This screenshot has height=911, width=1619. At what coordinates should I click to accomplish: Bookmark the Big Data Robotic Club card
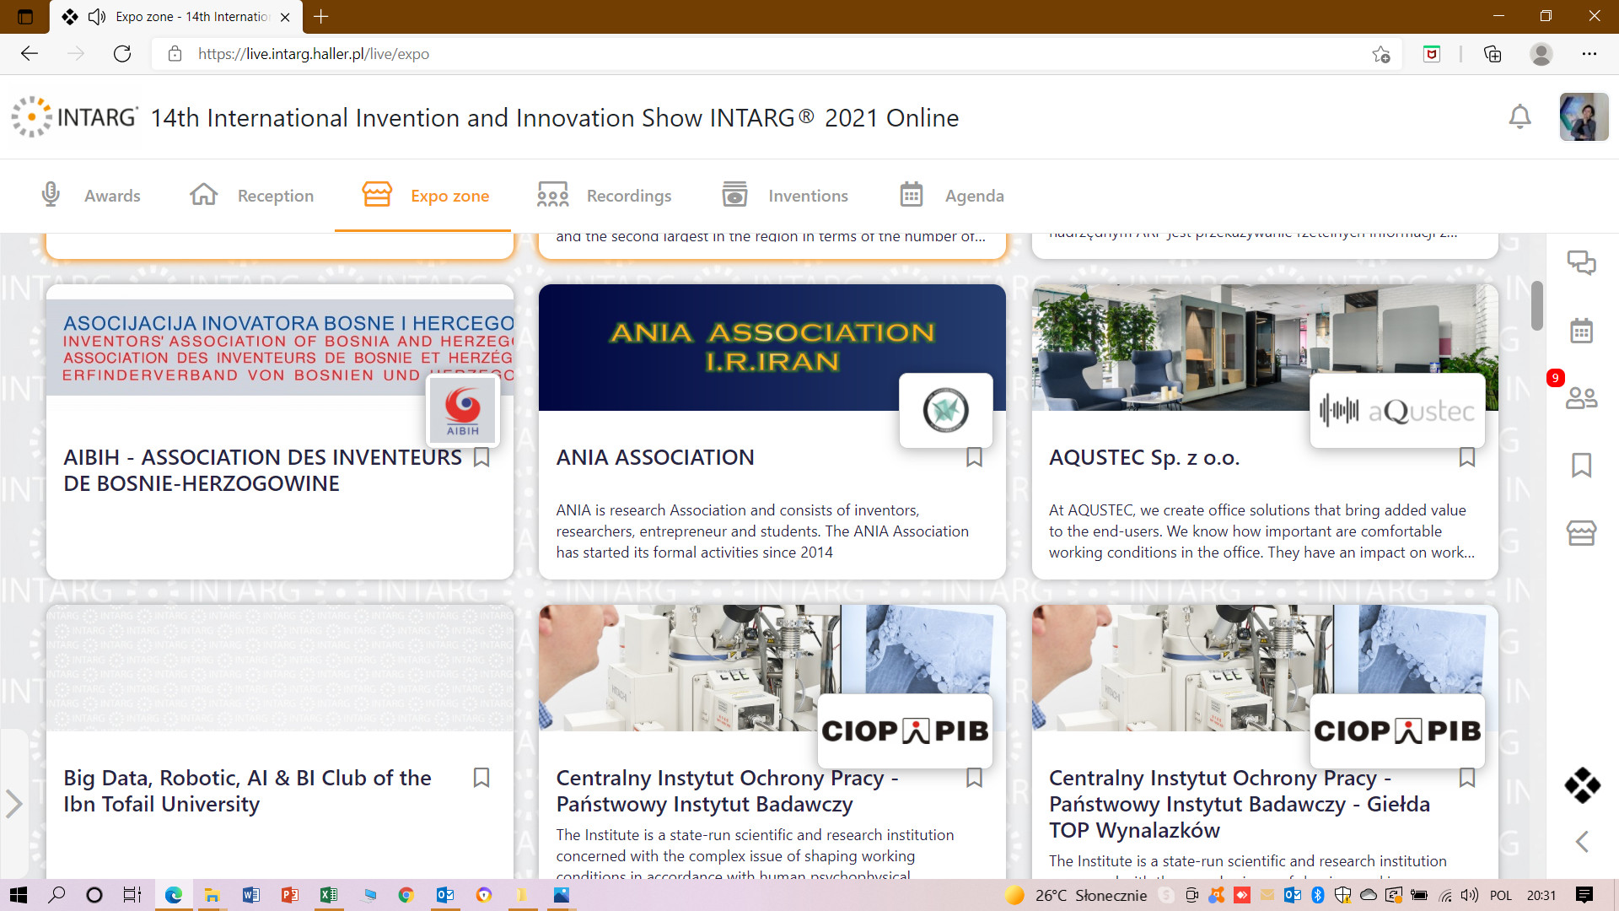(481, 778)
